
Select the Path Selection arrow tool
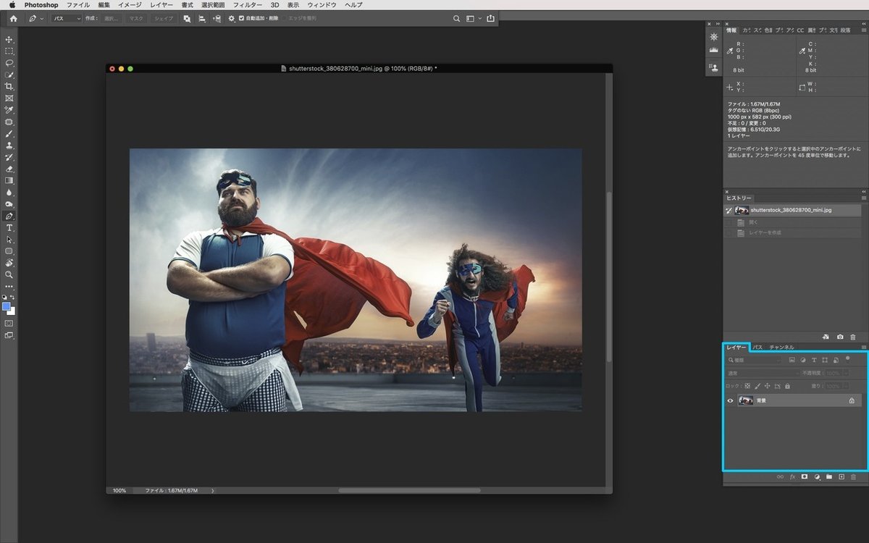point(9,239)
